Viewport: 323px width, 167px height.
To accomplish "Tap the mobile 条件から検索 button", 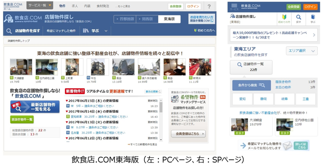I will pos(252,85).
